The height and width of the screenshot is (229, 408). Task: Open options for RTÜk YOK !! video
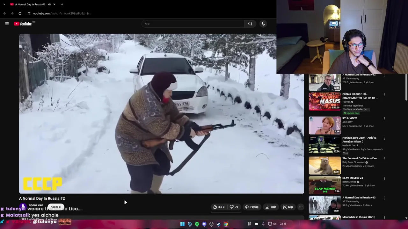(x=384, y=119)
